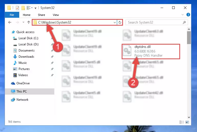Go back with the Back arrow
This screenshot has width=197, height=132.
10,22
